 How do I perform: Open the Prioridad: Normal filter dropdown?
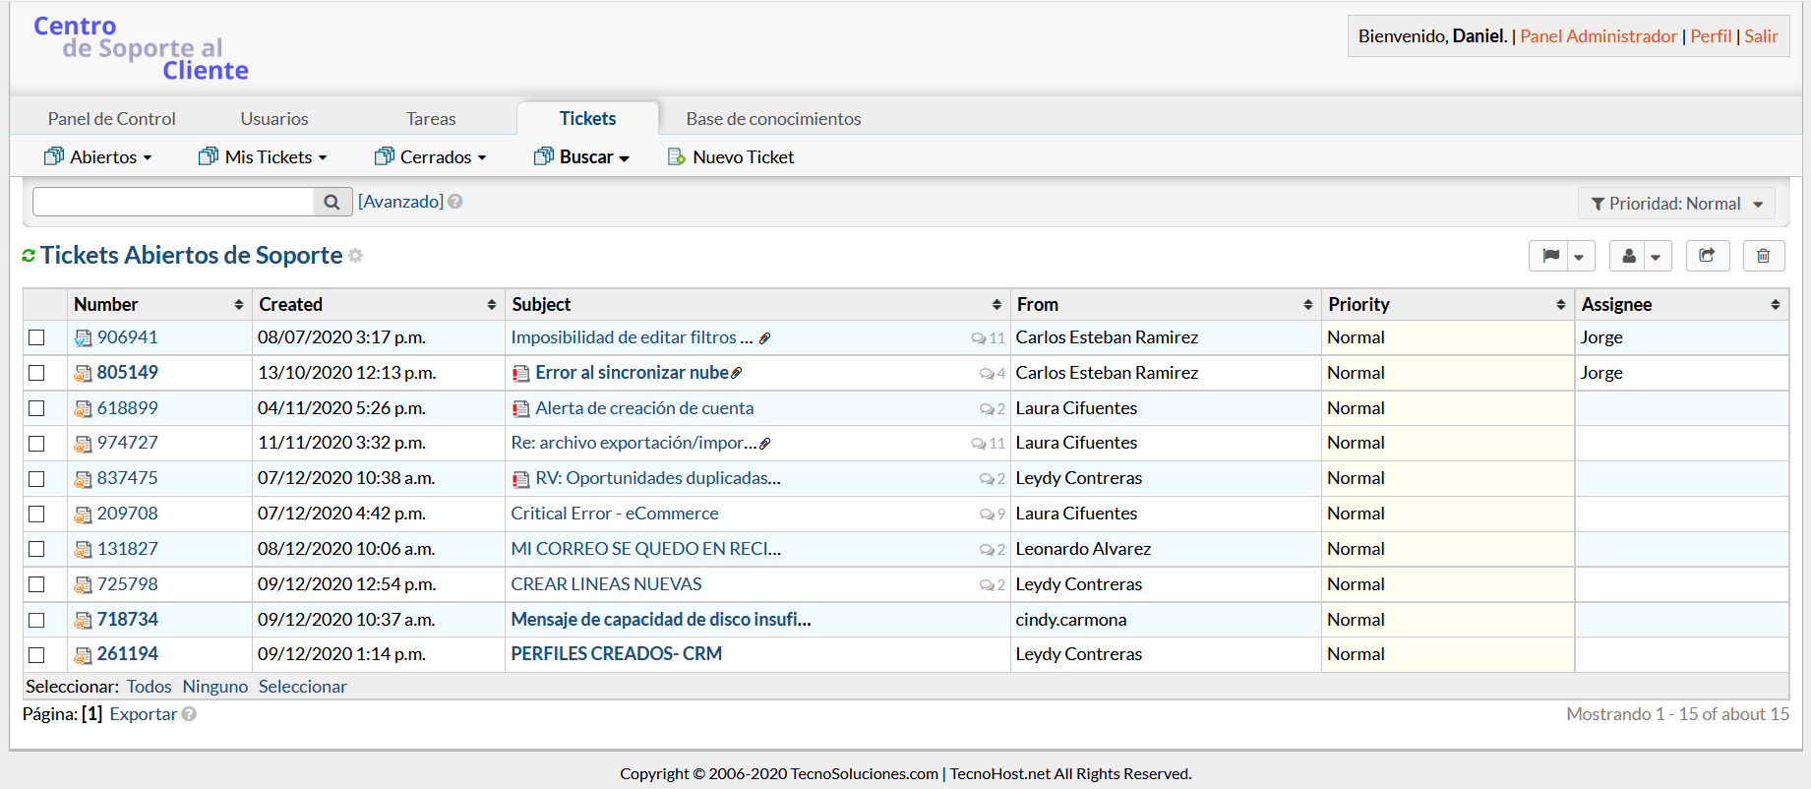pyautogui.click(x=1676, y=204)
